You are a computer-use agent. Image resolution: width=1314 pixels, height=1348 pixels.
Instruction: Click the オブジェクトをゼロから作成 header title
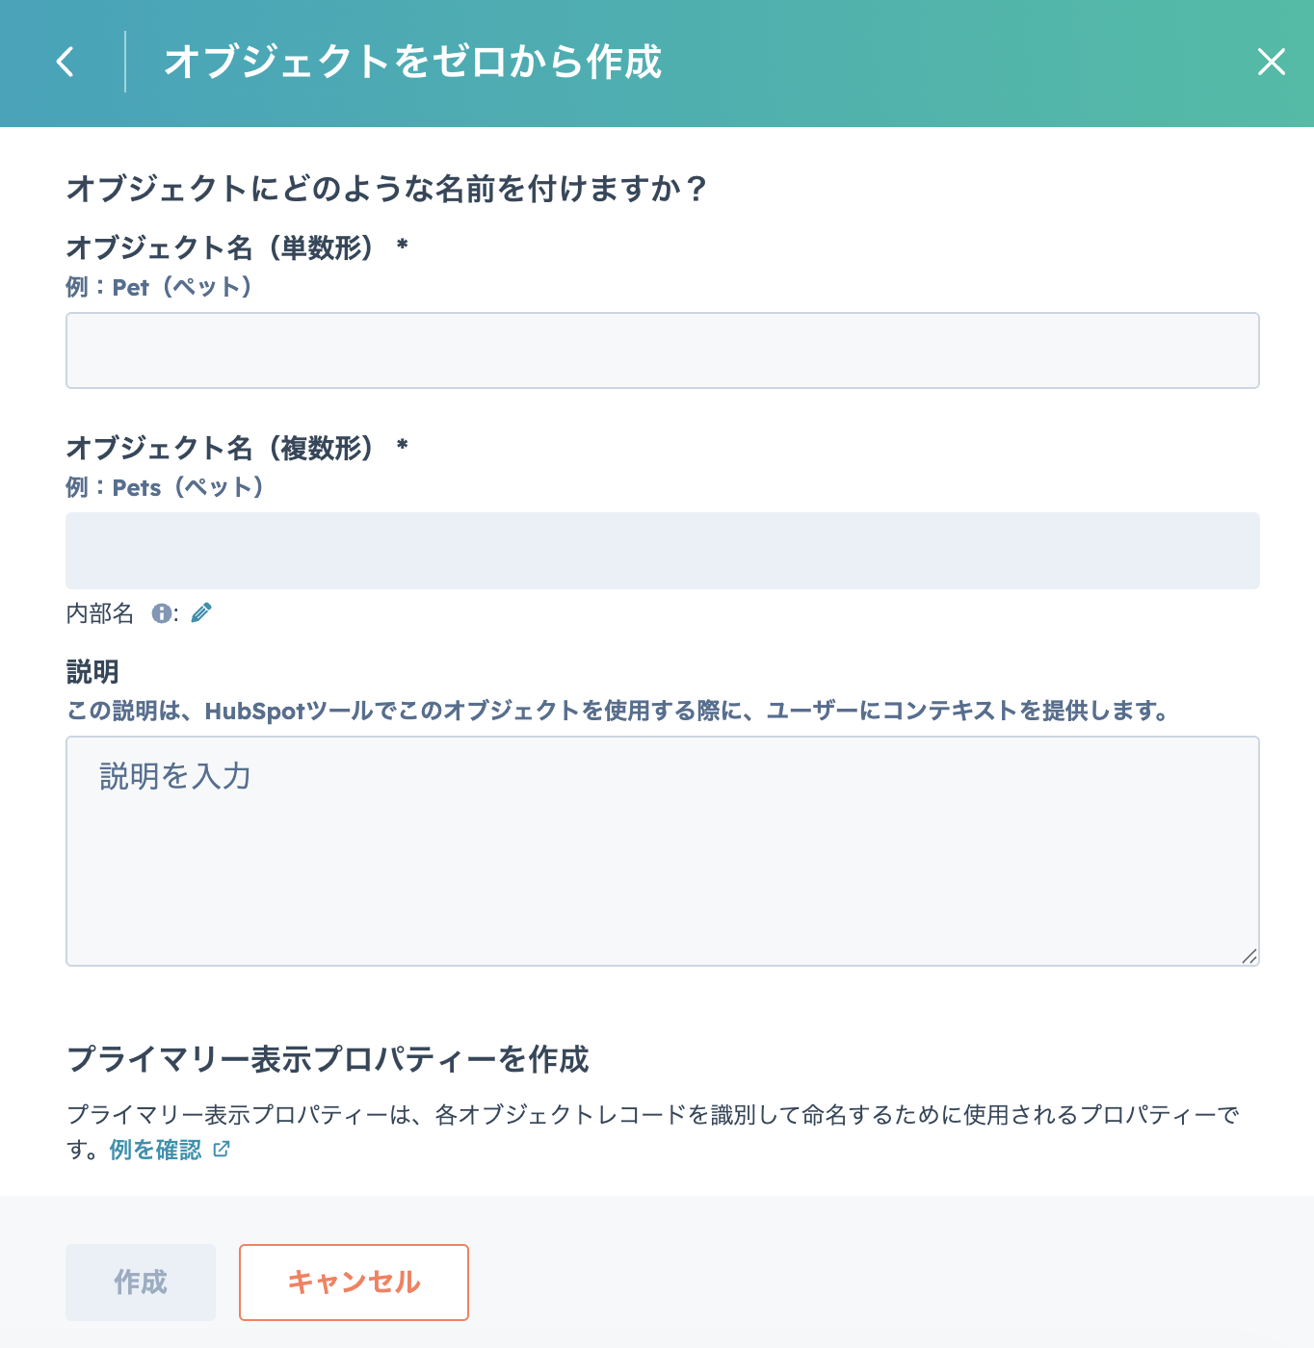tap(412, 63)
